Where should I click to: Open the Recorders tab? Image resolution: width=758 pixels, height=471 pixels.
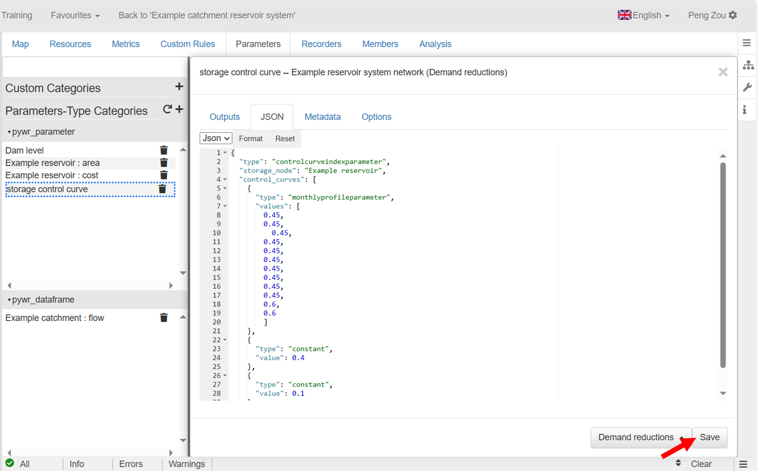pyautogui.click(x=321, y=44)
